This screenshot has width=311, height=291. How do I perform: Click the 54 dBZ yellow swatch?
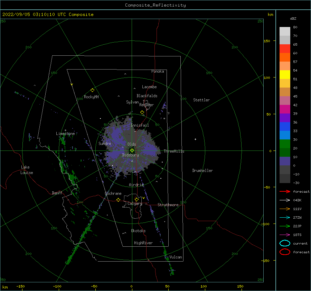pos(285,75)
